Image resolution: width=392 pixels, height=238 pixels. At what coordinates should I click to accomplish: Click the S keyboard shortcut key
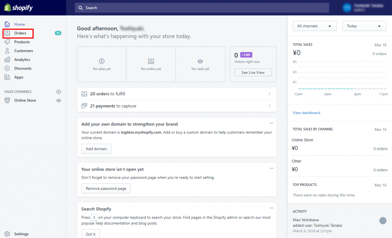[94, 217]
